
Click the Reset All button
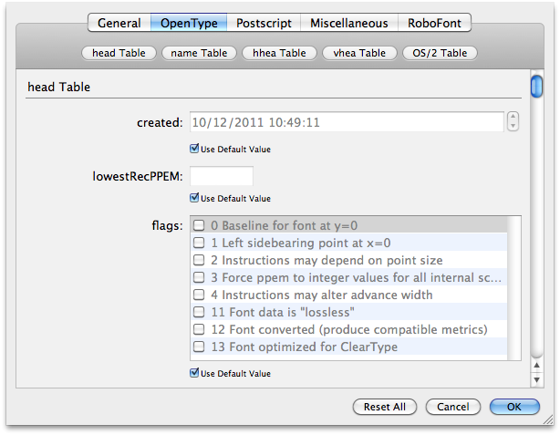385,407
